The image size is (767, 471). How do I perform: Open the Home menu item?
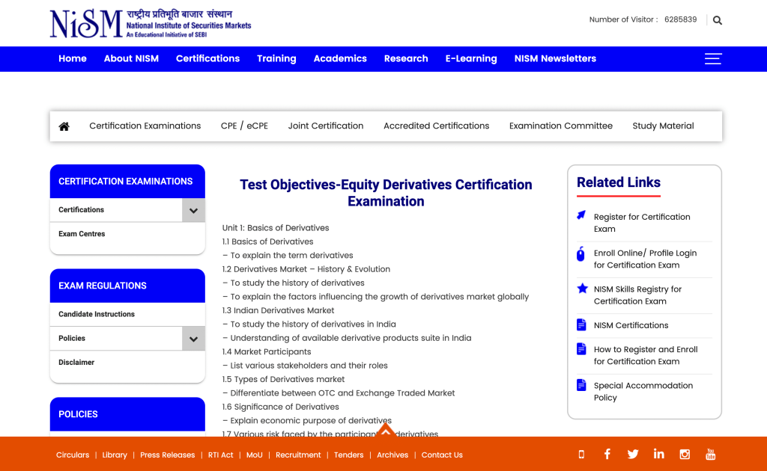coord(73,58)
